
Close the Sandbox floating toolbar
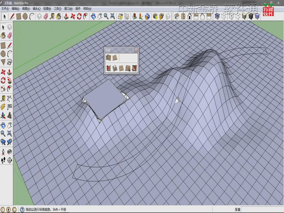(136, 50)
